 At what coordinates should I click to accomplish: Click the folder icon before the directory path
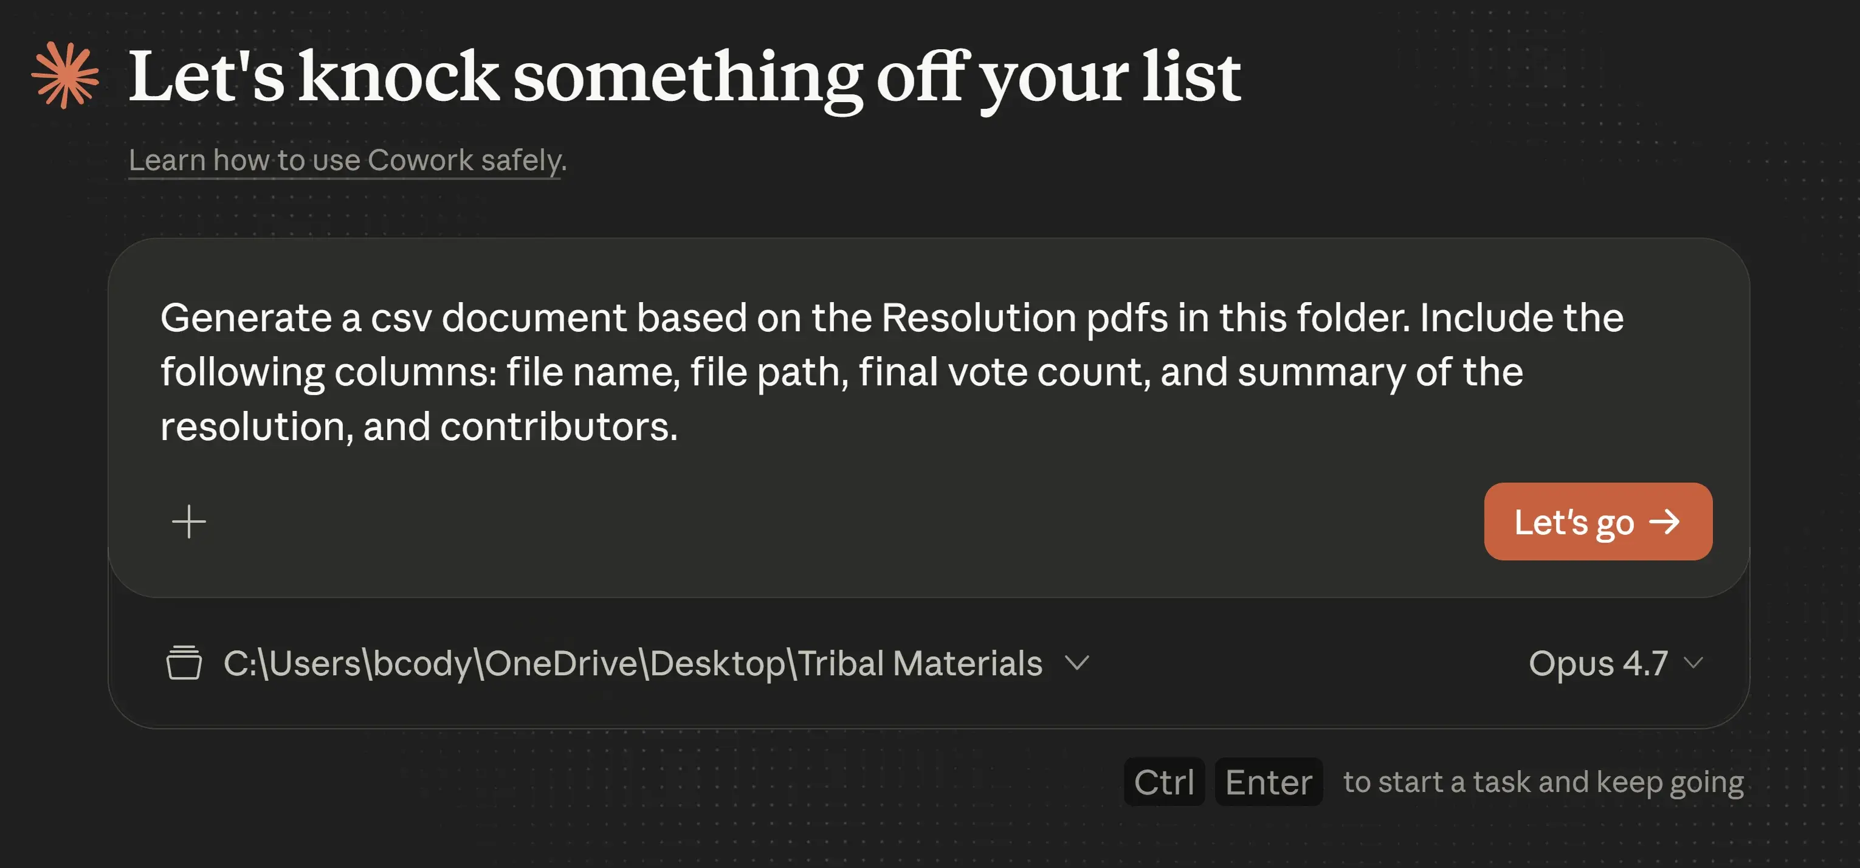(x=184, y=663)
